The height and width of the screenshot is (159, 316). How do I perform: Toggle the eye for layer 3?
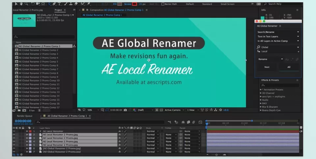(x=14, y=138)
